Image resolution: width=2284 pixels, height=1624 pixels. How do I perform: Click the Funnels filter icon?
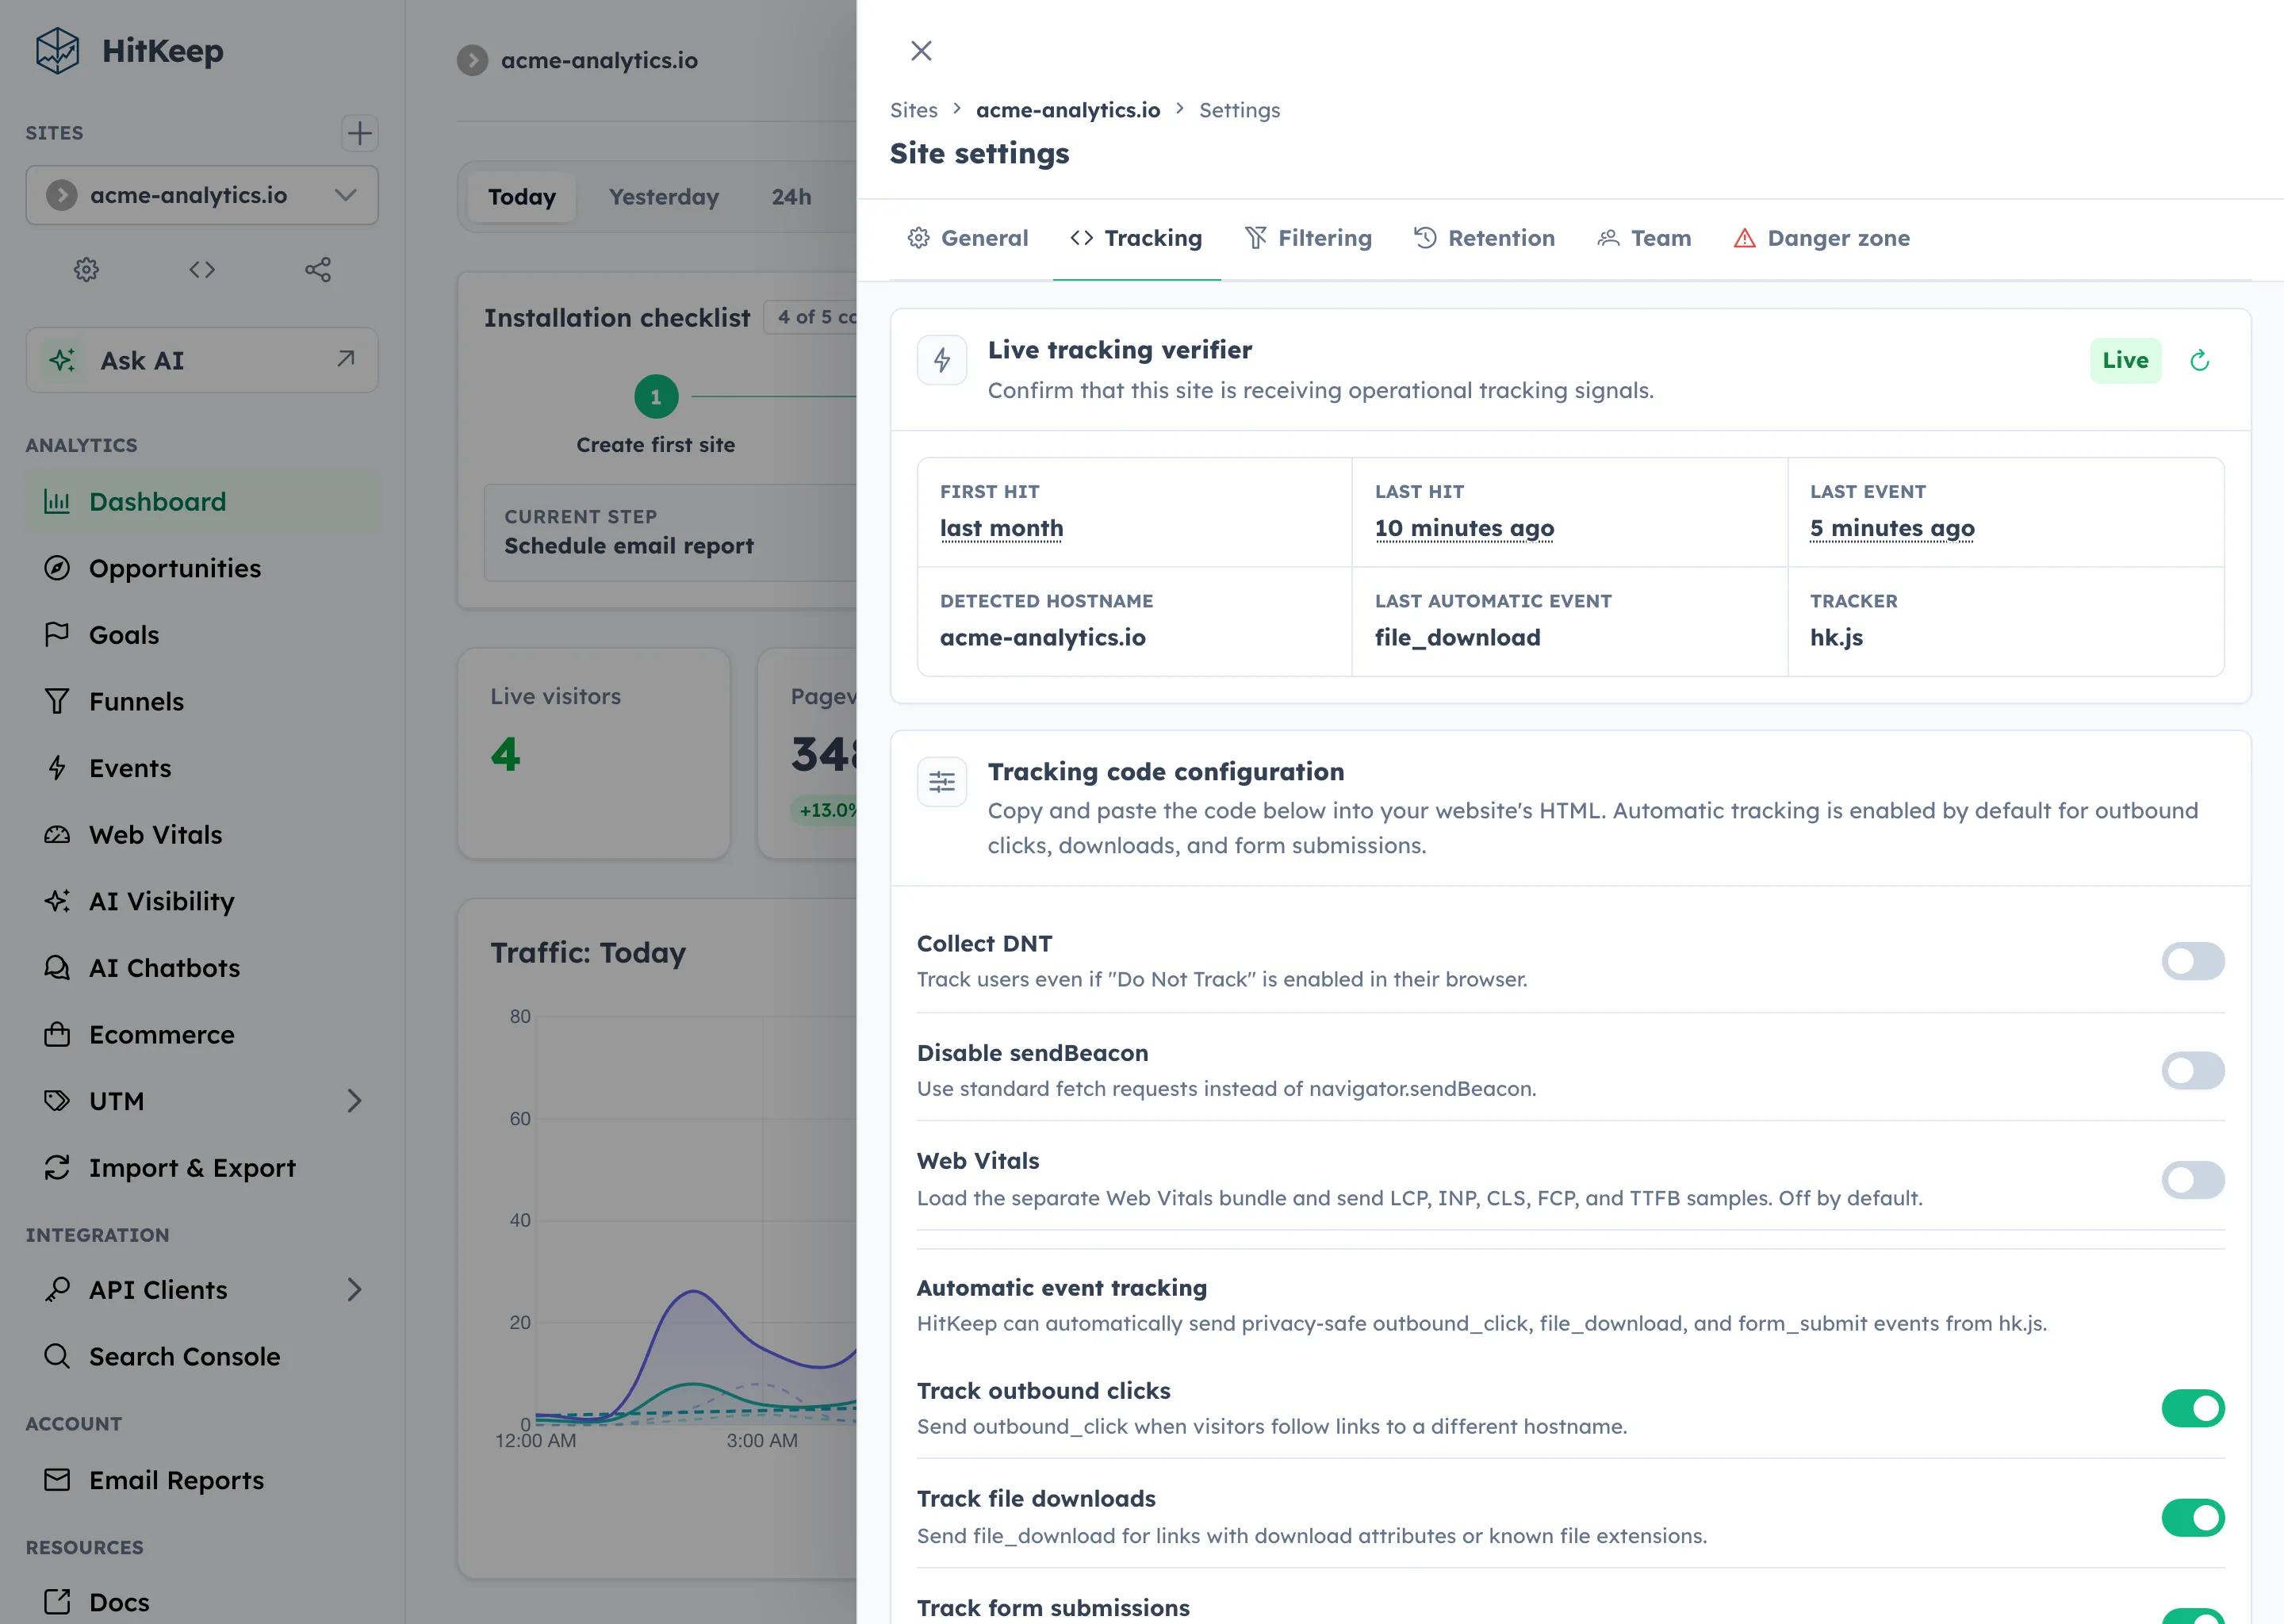[57, 701]
